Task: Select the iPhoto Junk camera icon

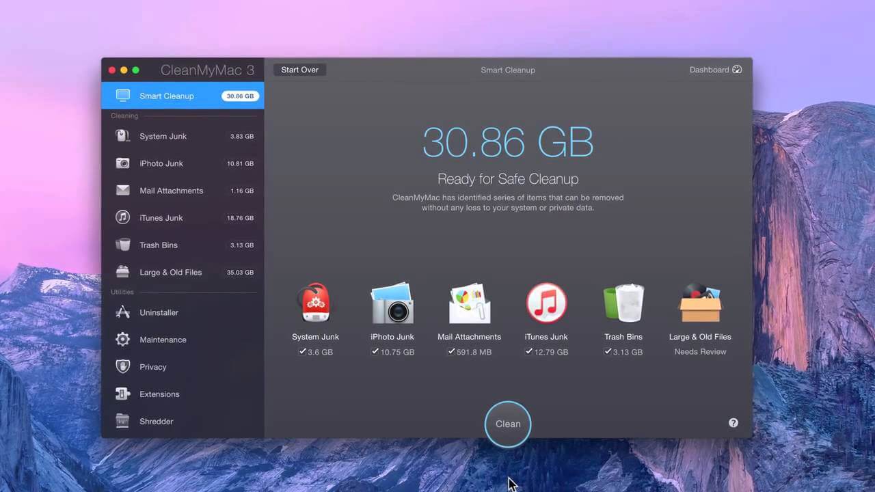Action: [x=392, y=303]
